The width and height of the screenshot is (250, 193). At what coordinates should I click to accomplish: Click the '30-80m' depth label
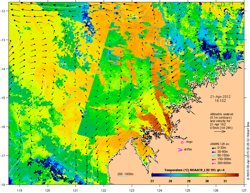coord(222,152)
